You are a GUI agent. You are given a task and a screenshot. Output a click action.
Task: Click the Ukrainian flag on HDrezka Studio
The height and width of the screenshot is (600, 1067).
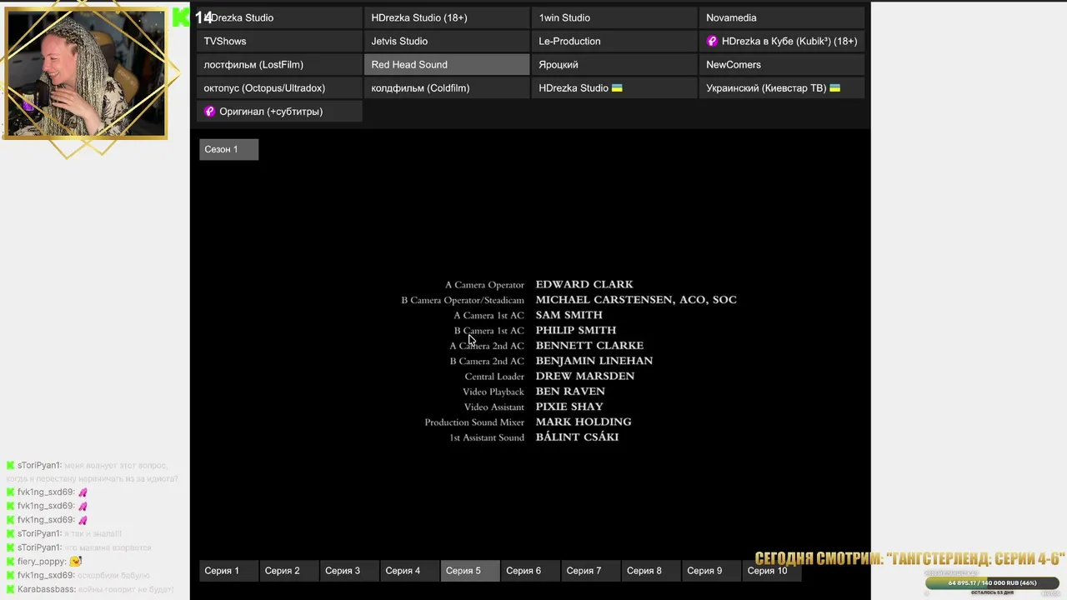[617, 87]
